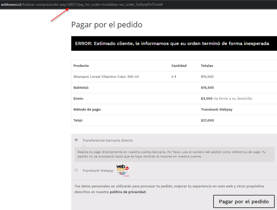Click the page heading Pagar por el pedido
This screenshot has height=210, width=277.
(107, 25)
